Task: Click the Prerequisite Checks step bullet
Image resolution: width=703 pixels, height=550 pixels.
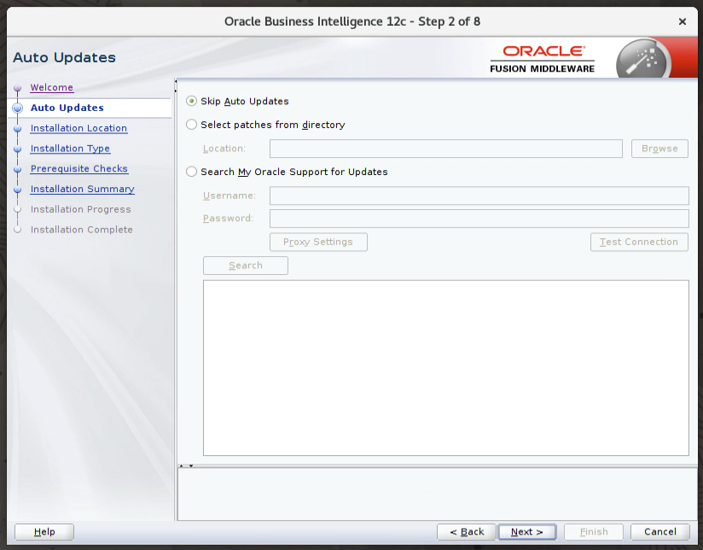Action: [17, 169]
